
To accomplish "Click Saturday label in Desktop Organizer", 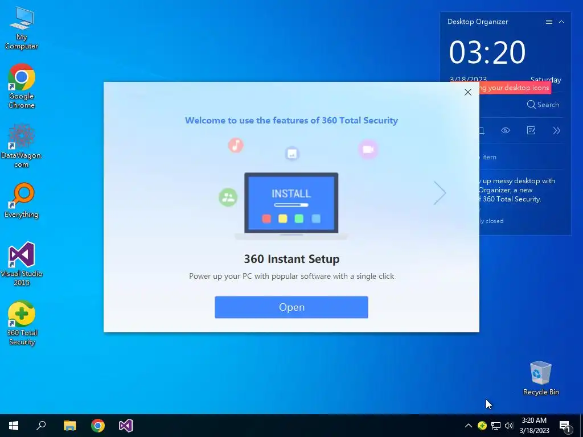I will pos(546,80).
